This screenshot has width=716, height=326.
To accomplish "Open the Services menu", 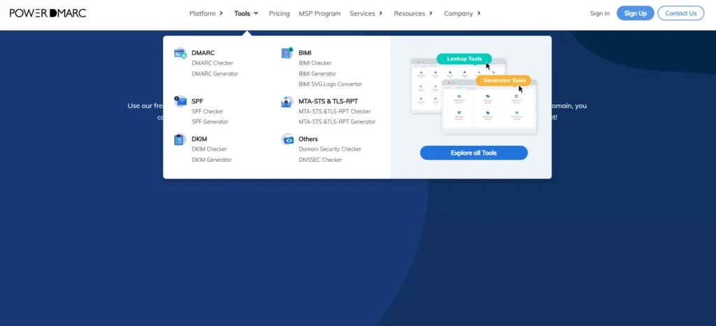I will click(363, 14).
